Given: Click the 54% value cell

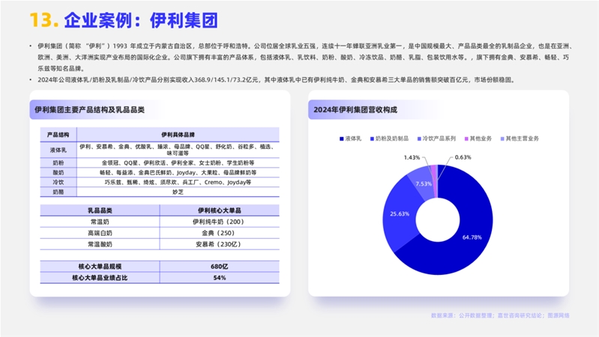Looking at the screenshot, I should [220, 278].
